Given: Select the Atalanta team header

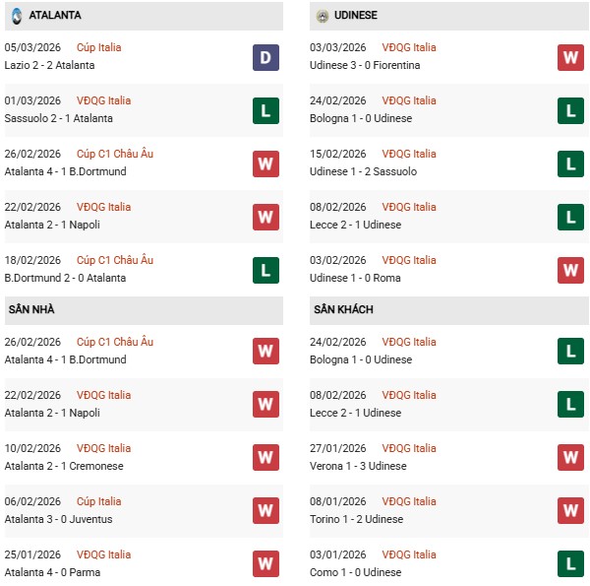Looking at the screenshot, I should point(55,16).
